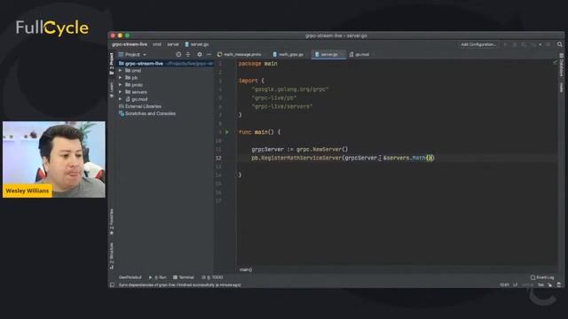The width and height of the screenshot is (568, 319).
Task: Click line number 12 in the editor gutter
Action: click(218, 158)
